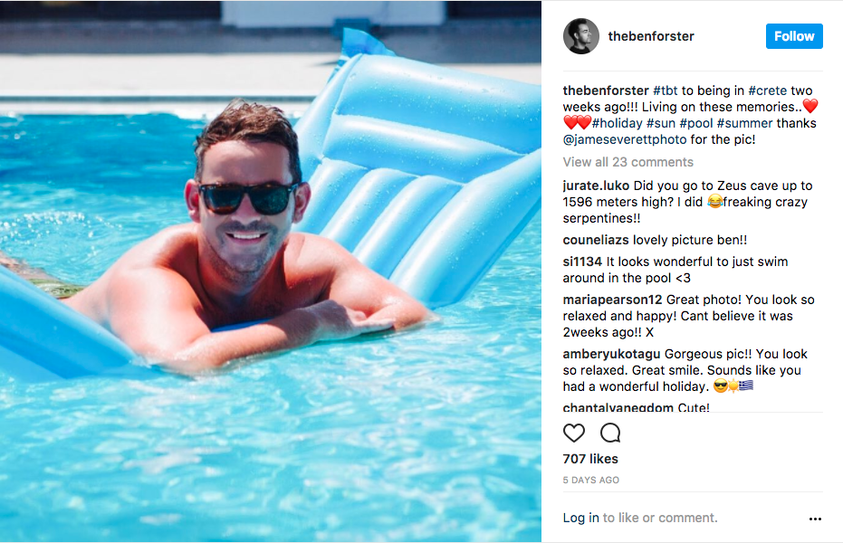Screen dimensions: 843x543
Task: Expand View all 23 comments
Action: (x=628, y=162)
